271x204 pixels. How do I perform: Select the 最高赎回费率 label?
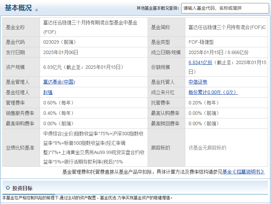point(165,123)
